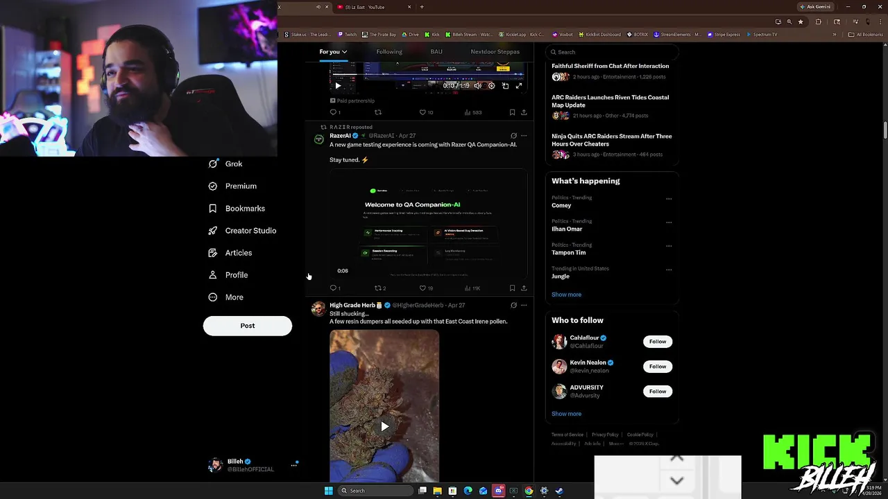Click Ask Gemini in the browser
888x499 pixels.
coord(815,7)
